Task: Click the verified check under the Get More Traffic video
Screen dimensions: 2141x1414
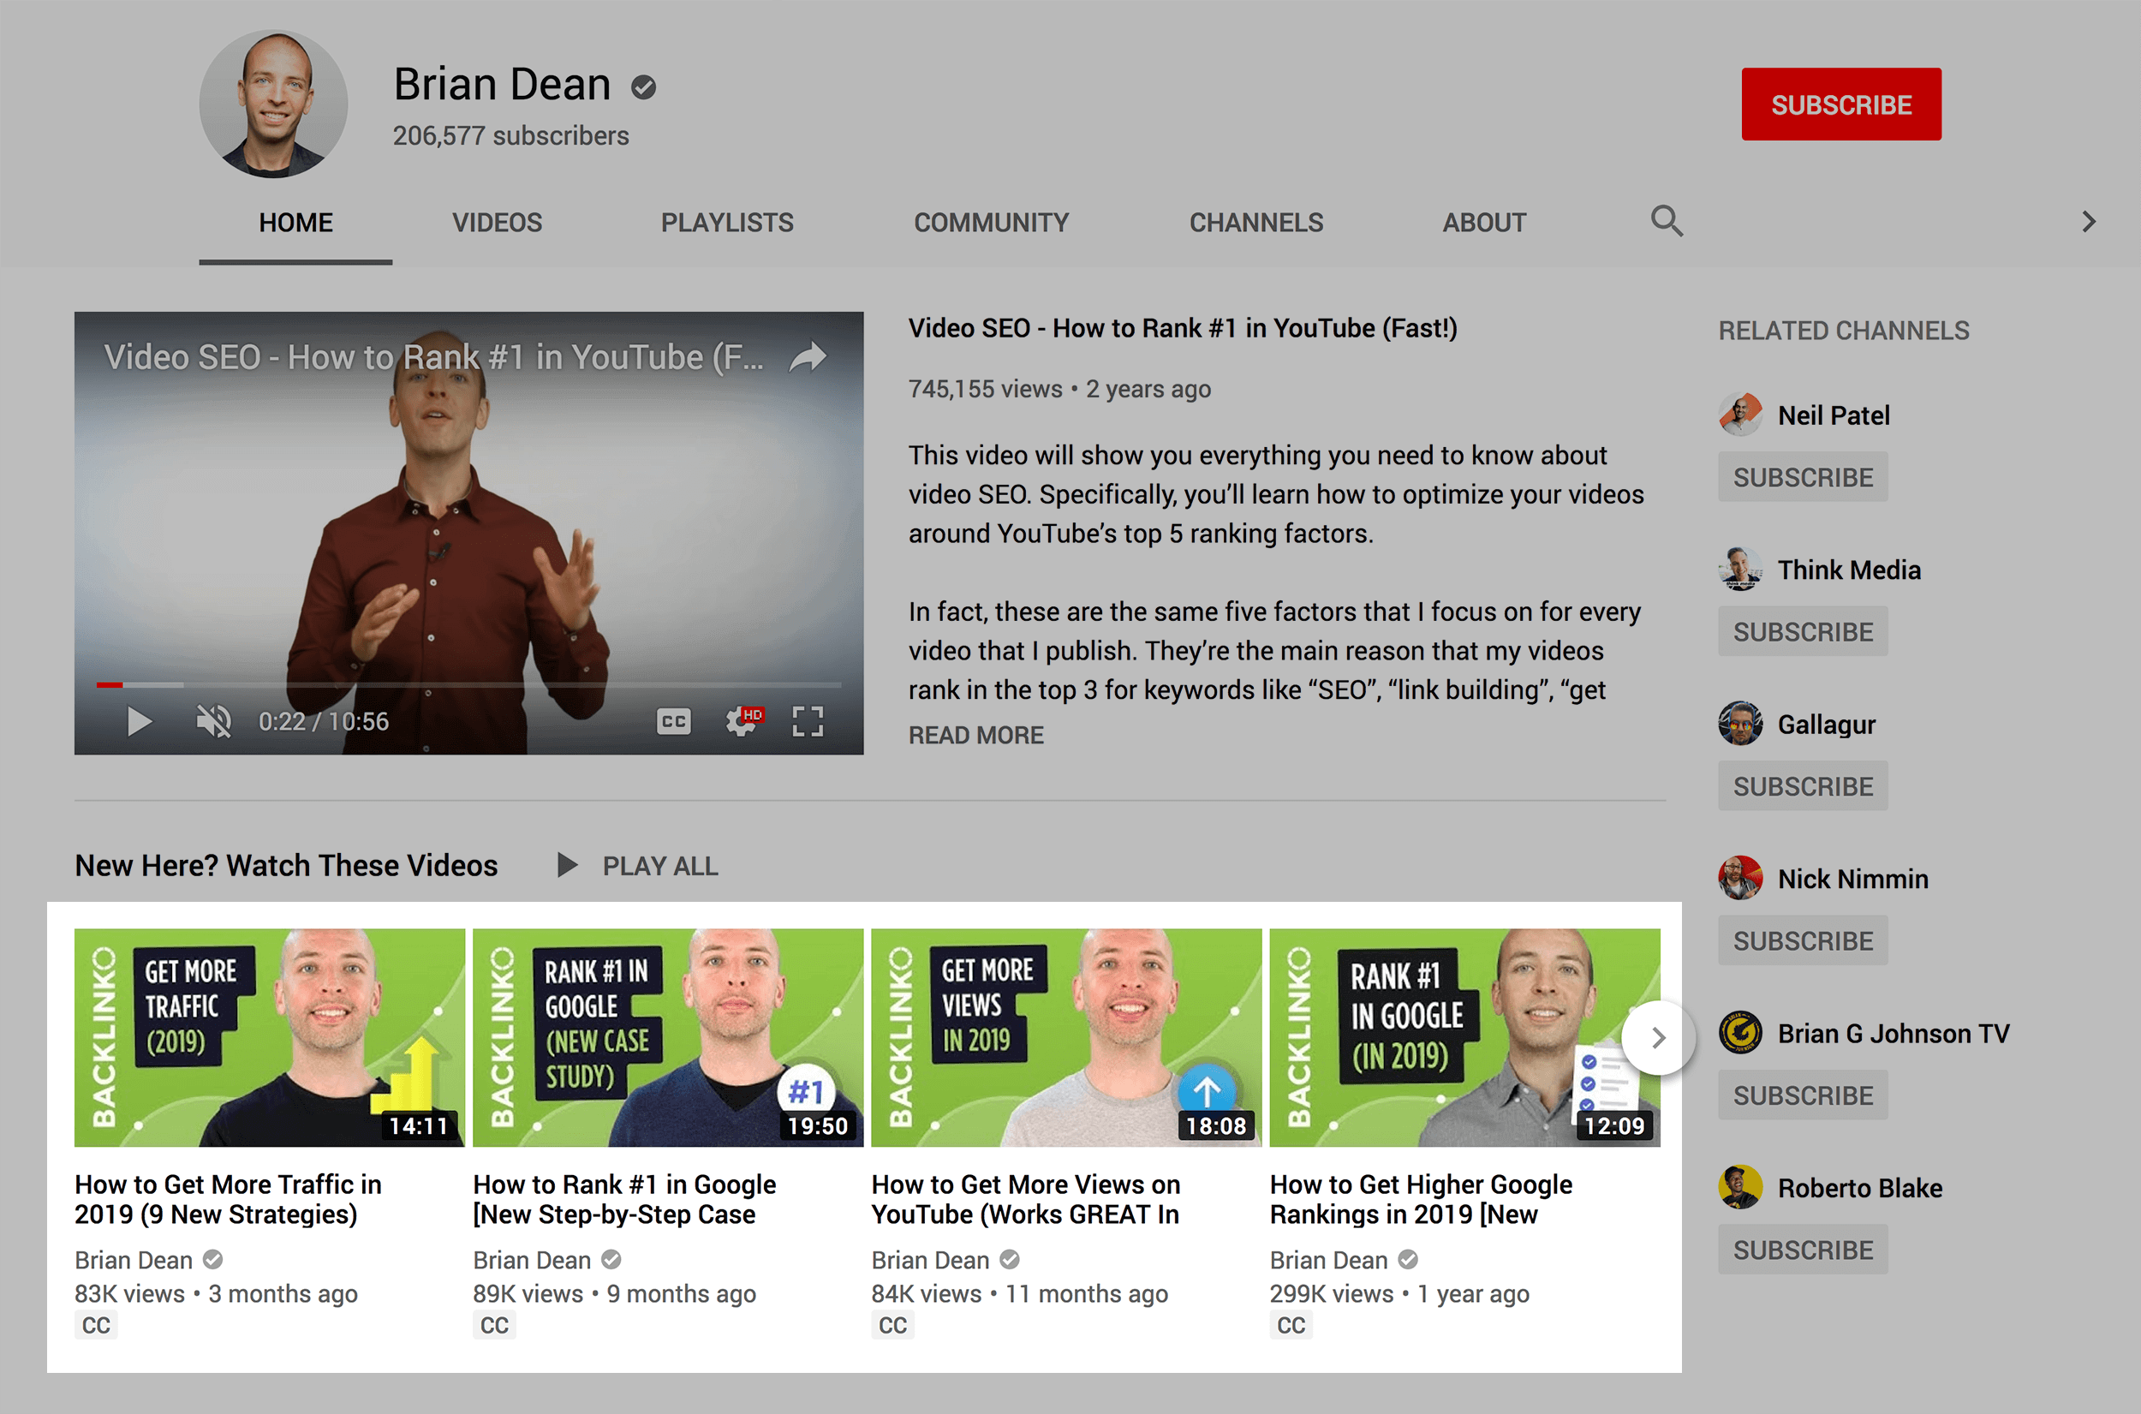Action: point(212,1260)
